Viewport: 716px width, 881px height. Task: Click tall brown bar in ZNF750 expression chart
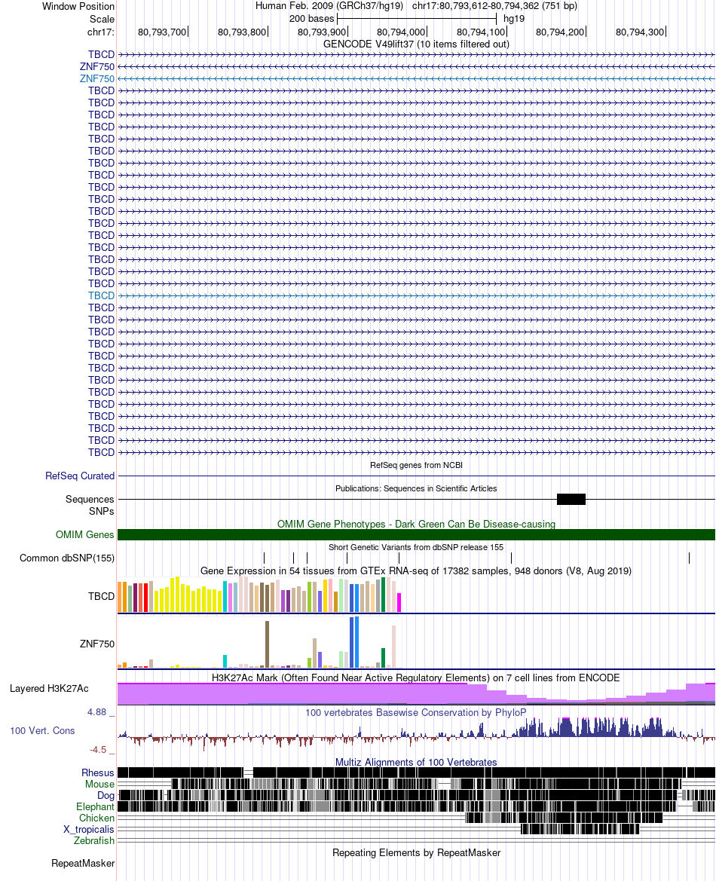tap(267, 644)
